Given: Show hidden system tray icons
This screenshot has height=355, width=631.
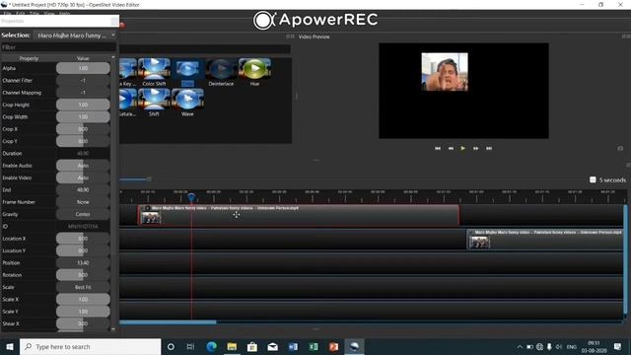Looking at the screenshot, I should 520,346.
